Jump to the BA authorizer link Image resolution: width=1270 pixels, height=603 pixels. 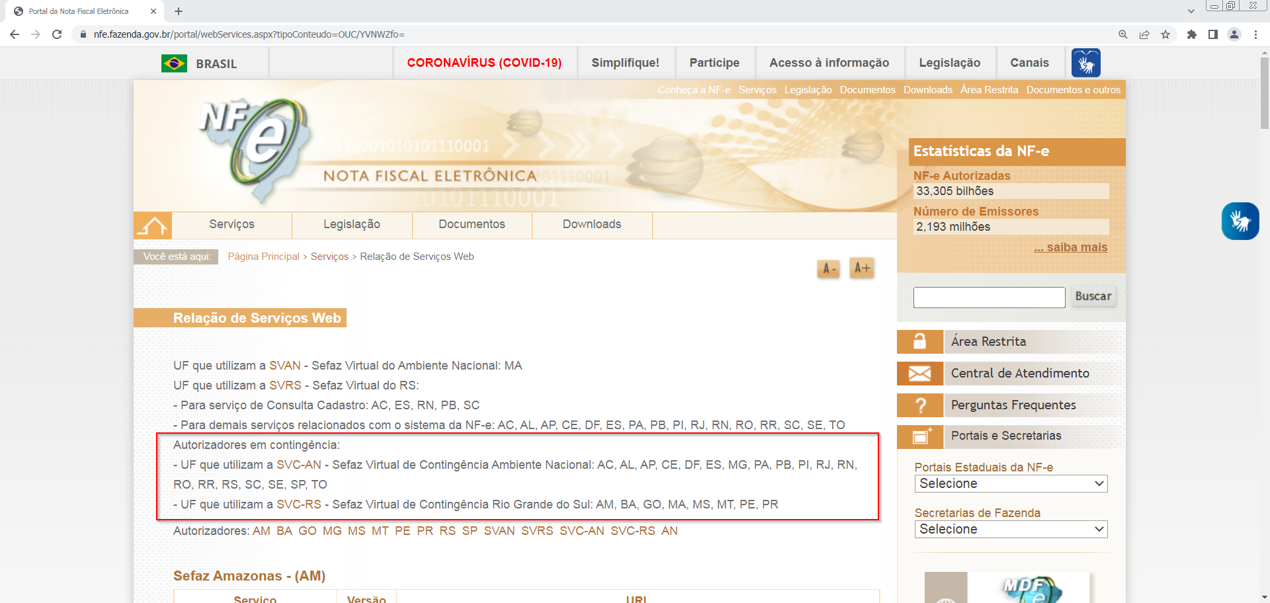(x=284, y=531)
